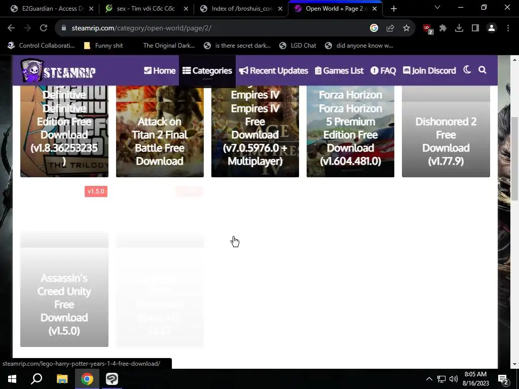Toggle dark mode moon icon
The width and height of the screenshot is (519, 389).
467,70
